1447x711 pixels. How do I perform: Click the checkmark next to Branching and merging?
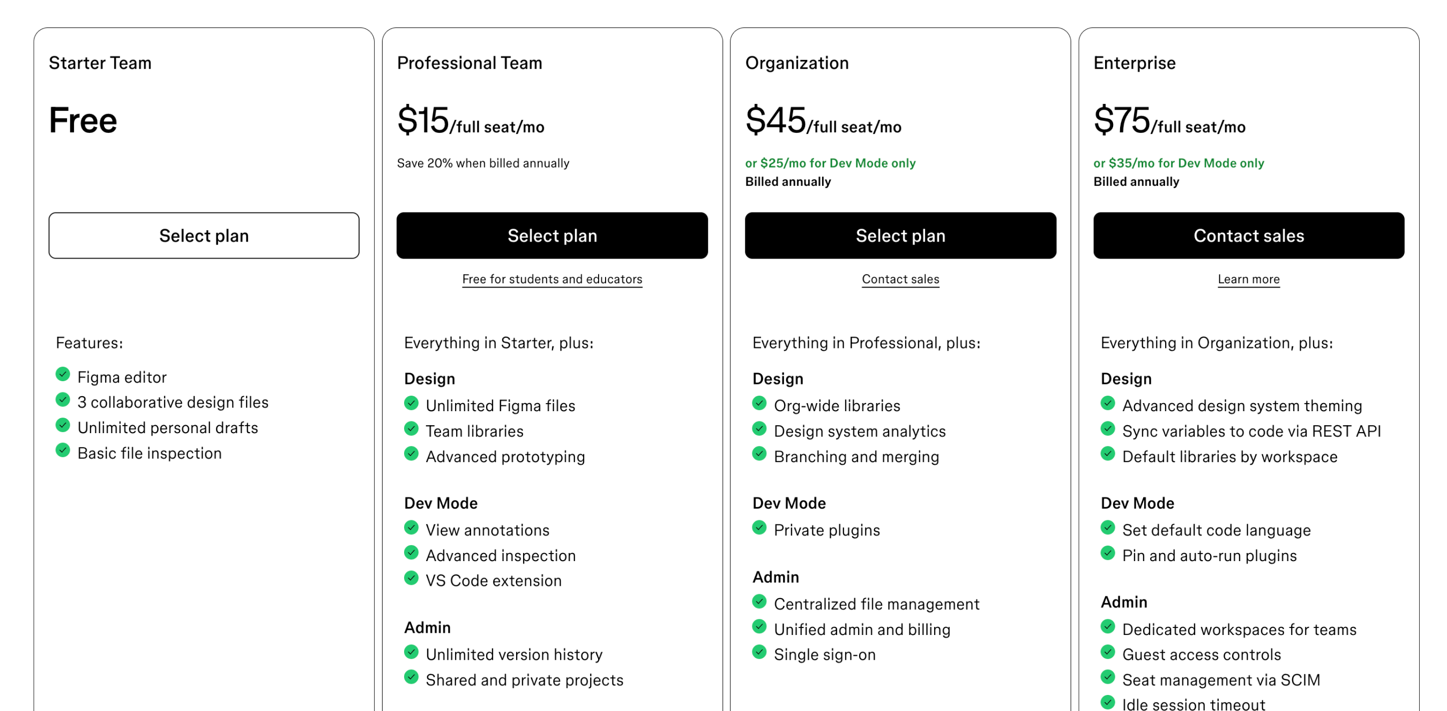[759, 454]
